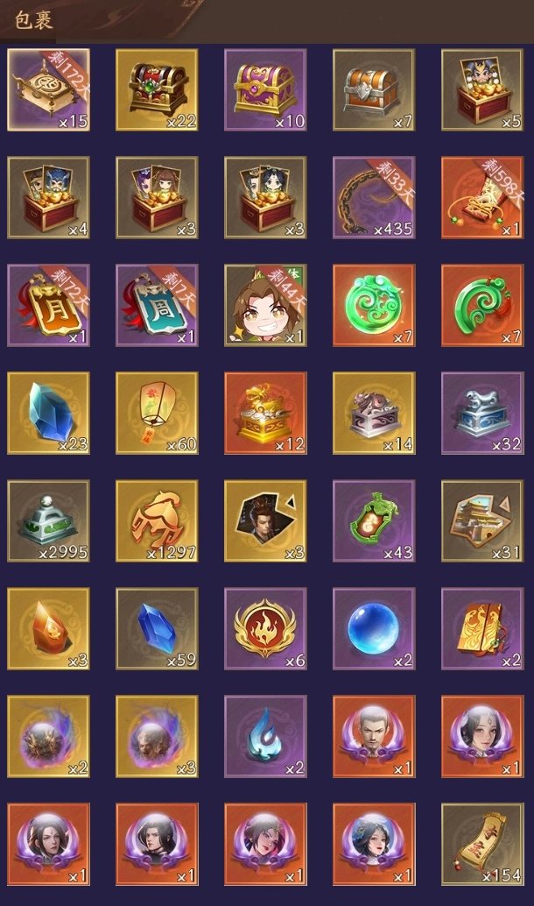Pick the yellow scroll item x154
This screenshot has width=534, height=906.
click(x=482, y=844)
